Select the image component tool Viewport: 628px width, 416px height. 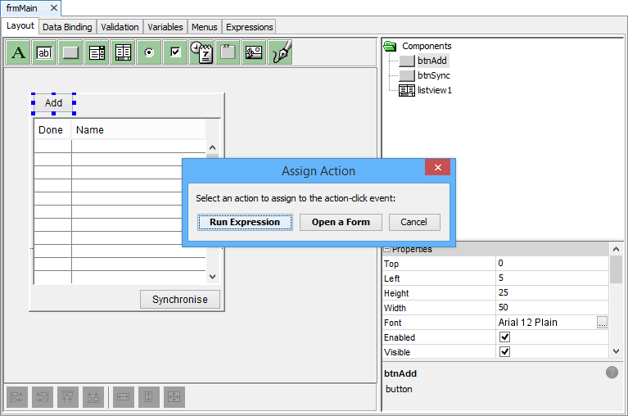click(254, 52)
